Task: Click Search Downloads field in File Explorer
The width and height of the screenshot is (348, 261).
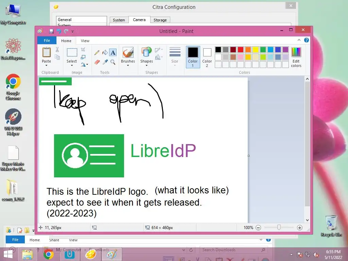Action: click(234, 250)
